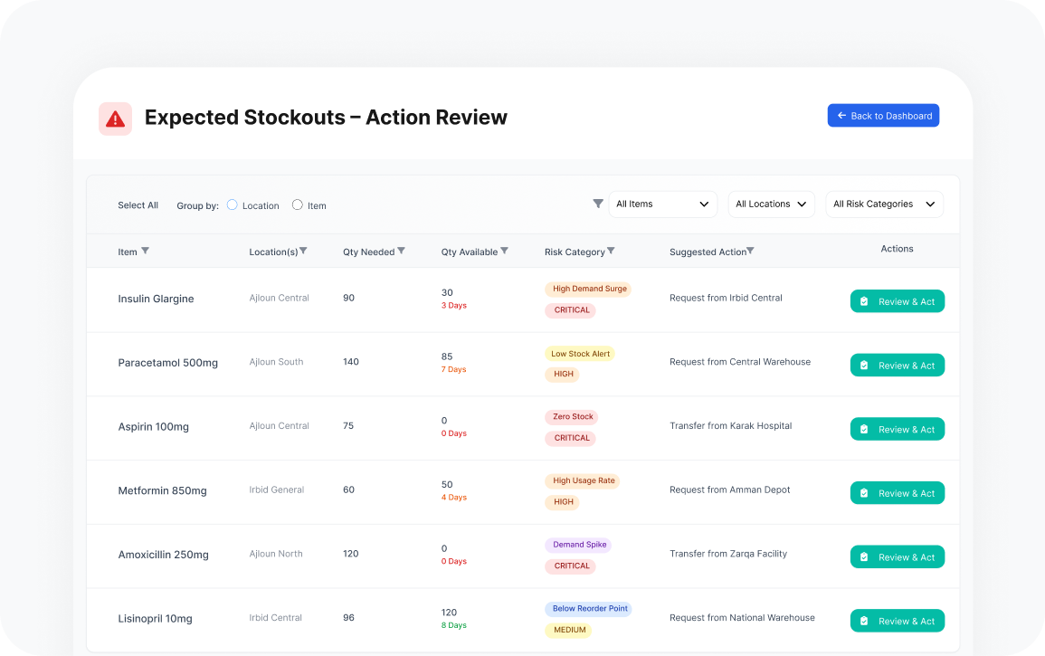Click the red warning triangle icon
1045x656 pixels.
click(x=115, y=119)
